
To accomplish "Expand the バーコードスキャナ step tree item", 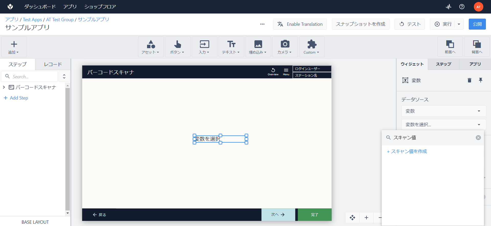I will [x=4, y=87].
